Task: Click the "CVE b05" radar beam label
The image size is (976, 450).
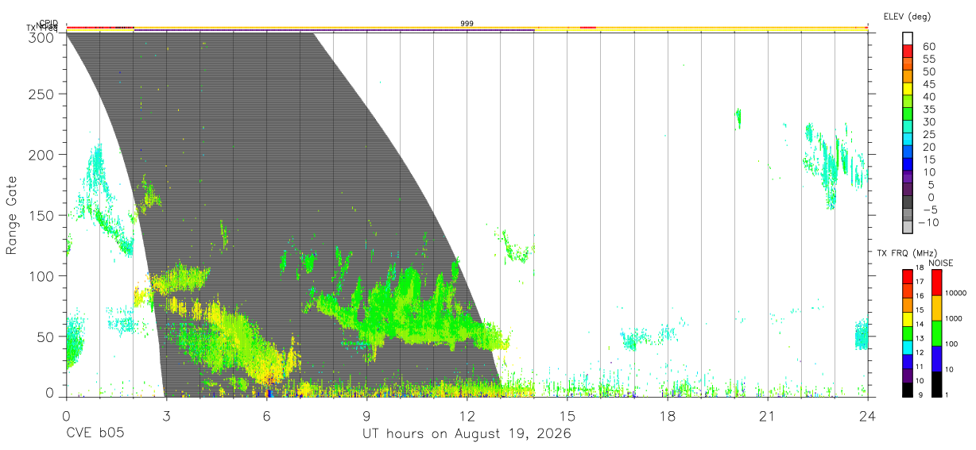Action: (x=95, y=434)
